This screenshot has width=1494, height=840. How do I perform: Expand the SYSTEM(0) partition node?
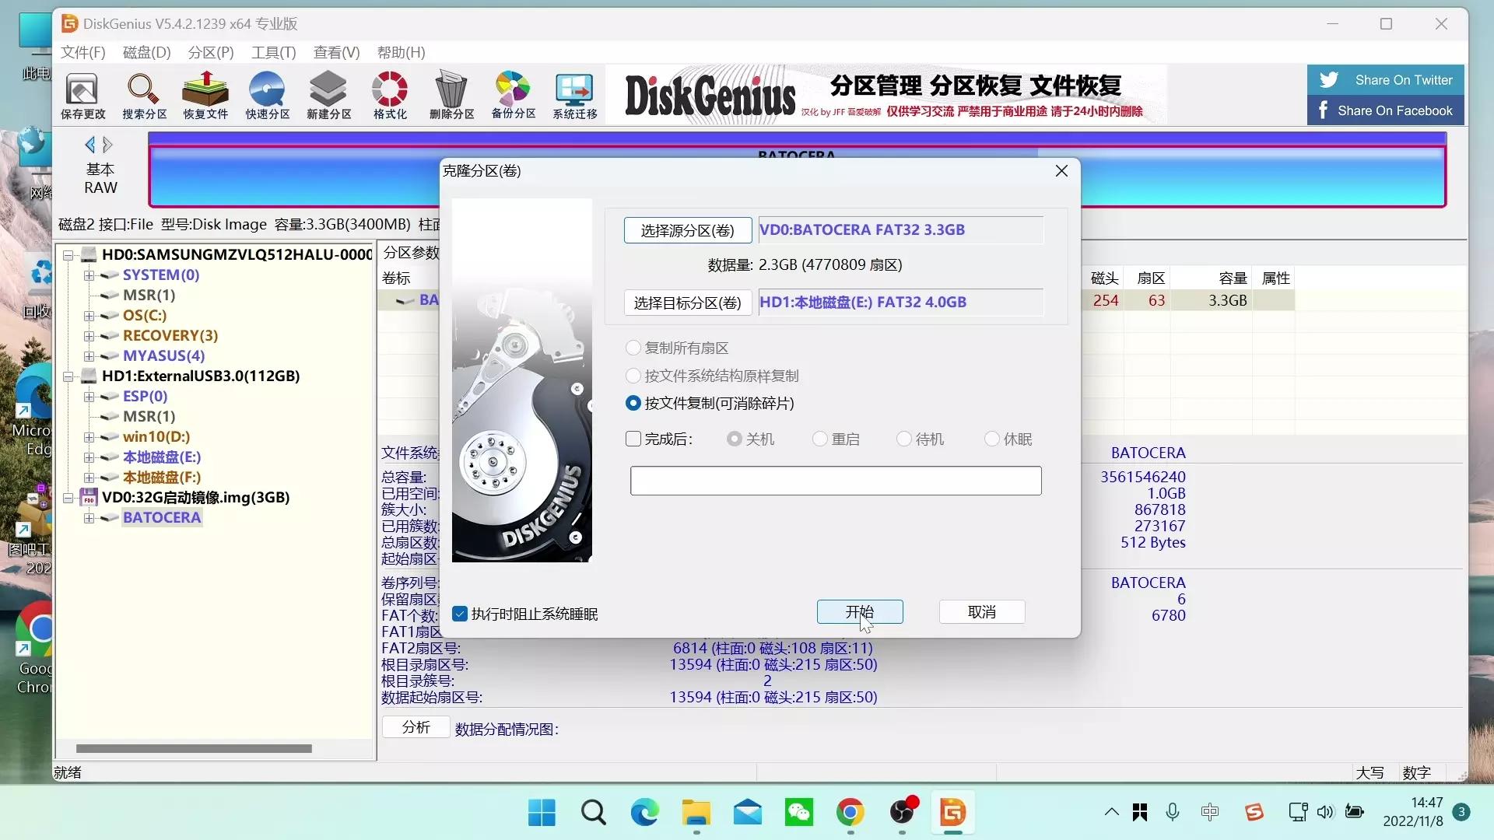click(87, 275)
